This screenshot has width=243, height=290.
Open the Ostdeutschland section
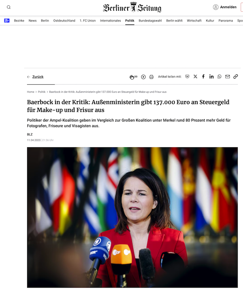point(64,21)
